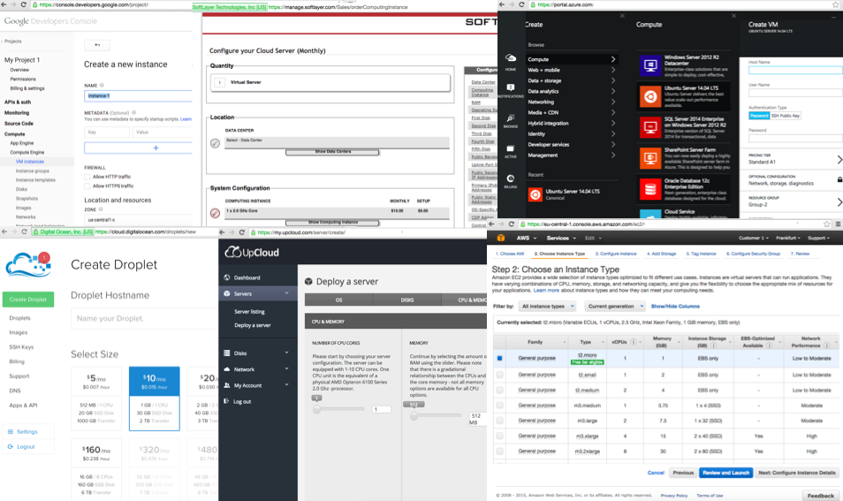Click Browse magnifier icon in Azure sidebar
The width and height of the screenshot is (843, 501).
pyautogui.click(x=510, y=118)
